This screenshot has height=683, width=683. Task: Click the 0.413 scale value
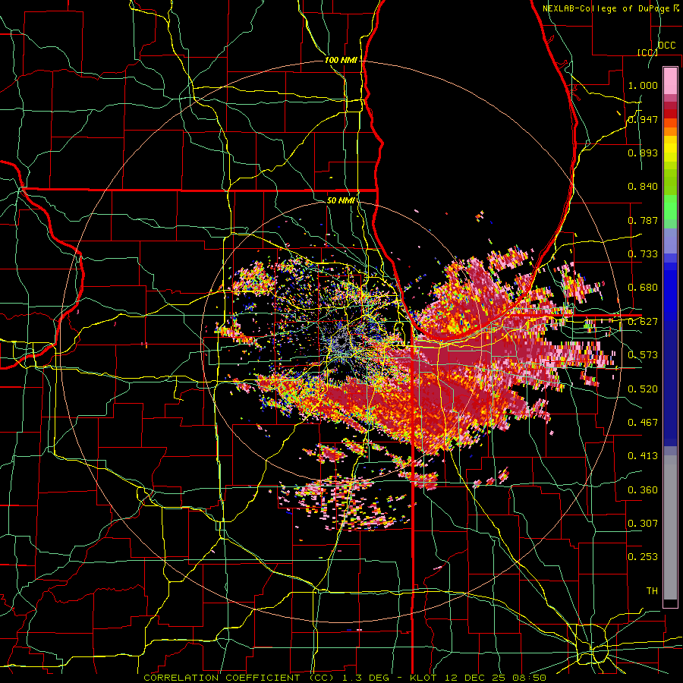(643, 456)
